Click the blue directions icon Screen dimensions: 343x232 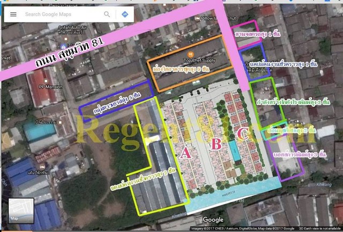[124, 14]
